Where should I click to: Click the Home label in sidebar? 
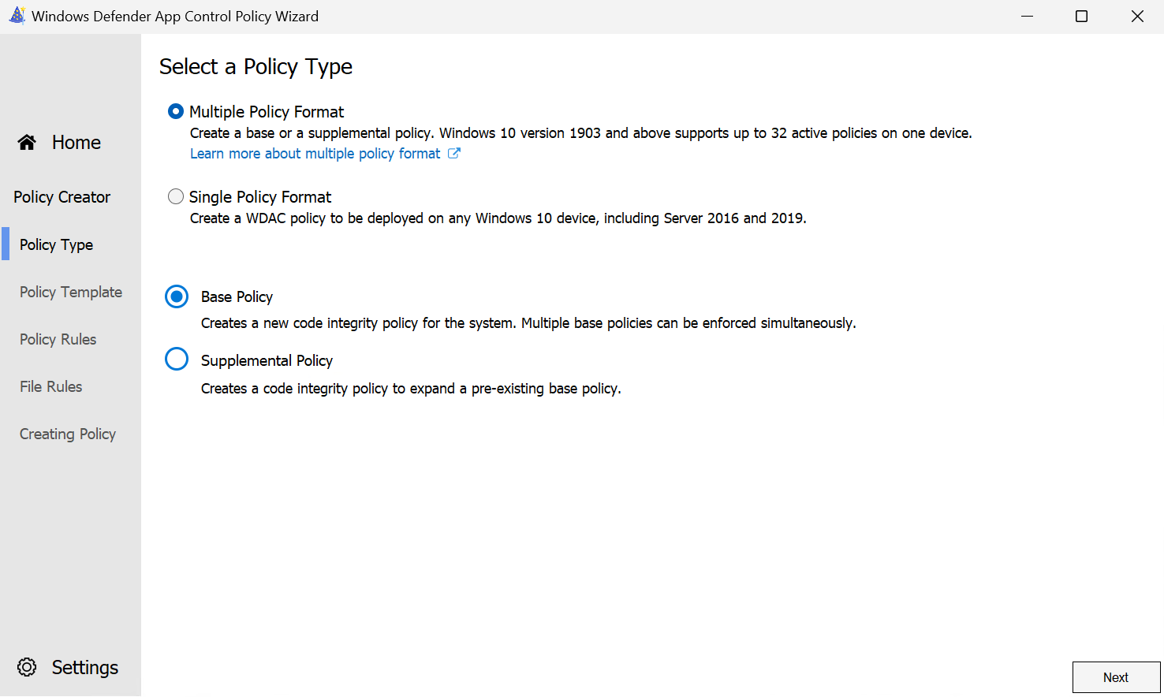pos(76,142)
